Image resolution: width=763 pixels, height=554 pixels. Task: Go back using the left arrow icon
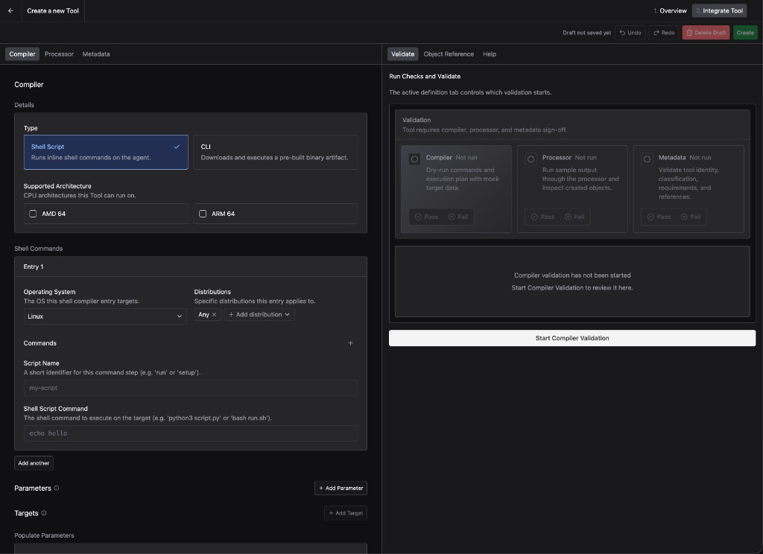(10, 10)
